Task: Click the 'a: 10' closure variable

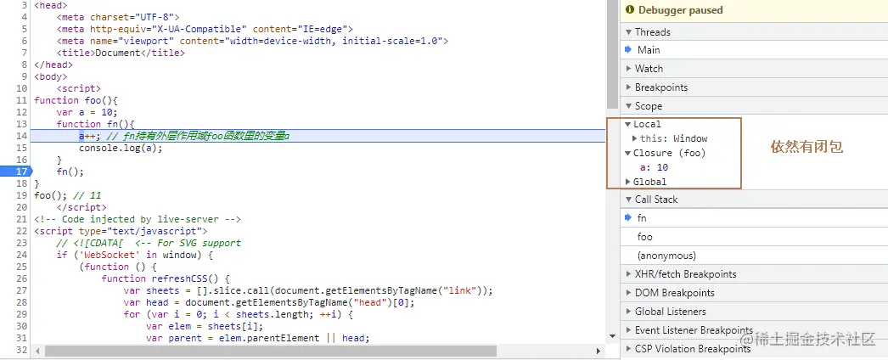Action: point(654,167)
